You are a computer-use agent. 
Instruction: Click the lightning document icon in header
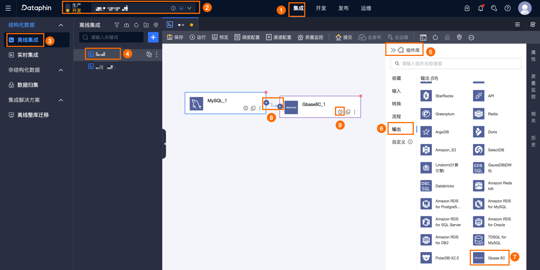point(467,8)
